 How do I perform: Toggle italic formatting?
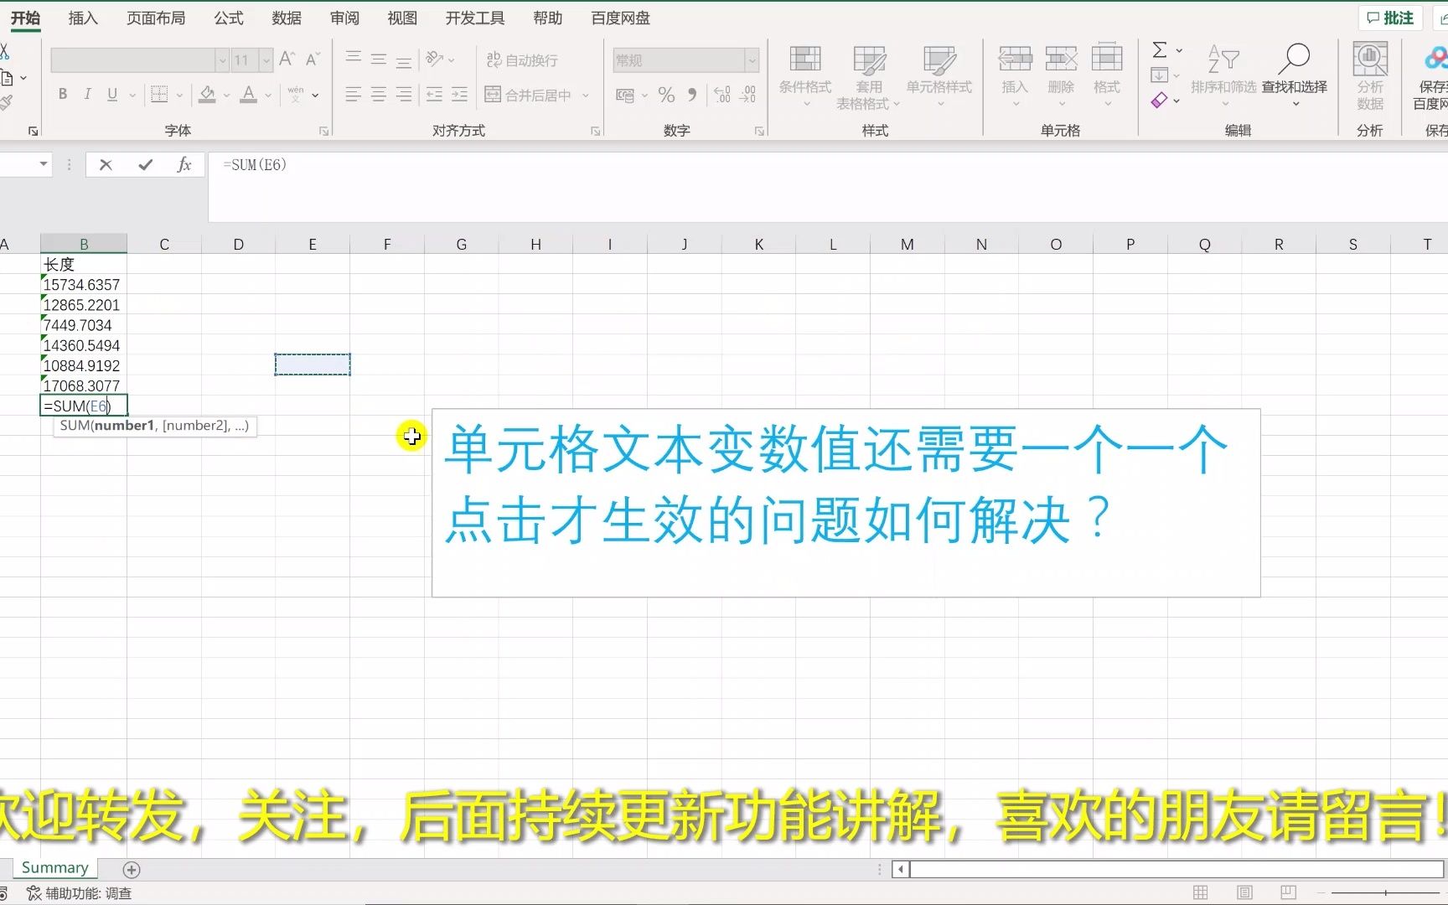point(87,94)
